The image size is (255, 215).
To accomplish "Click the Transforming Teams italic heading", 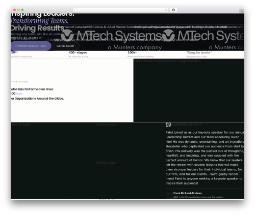I will pos(39,21).
